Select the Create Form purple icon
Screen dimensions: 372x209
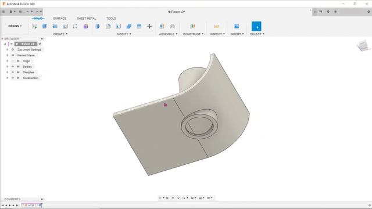pyautogui.click(x=85, y=26)
